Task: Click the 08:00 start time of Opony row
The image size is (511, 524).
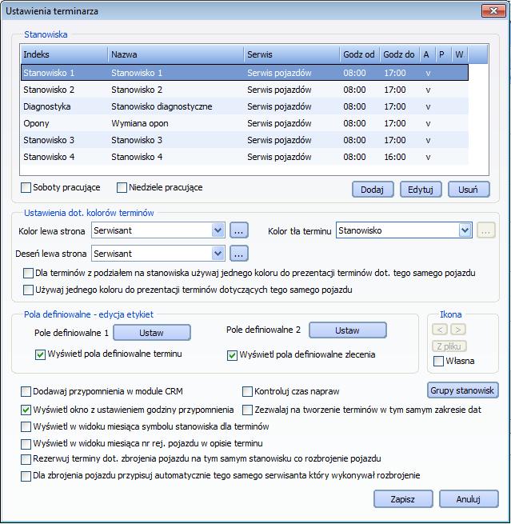Action: tap(354, 123)
